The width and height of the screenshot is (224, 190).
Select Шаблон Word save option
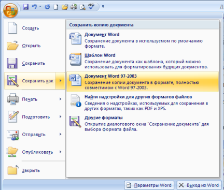click(143, 61)
